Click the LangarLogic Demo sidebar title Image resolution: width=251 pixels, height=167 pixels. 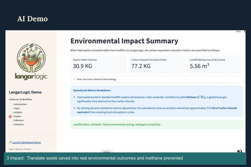click(x=25, y=92)
